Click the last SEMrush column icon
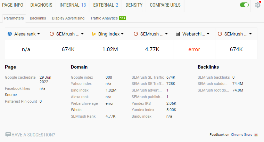 click(x=220, y=34)
